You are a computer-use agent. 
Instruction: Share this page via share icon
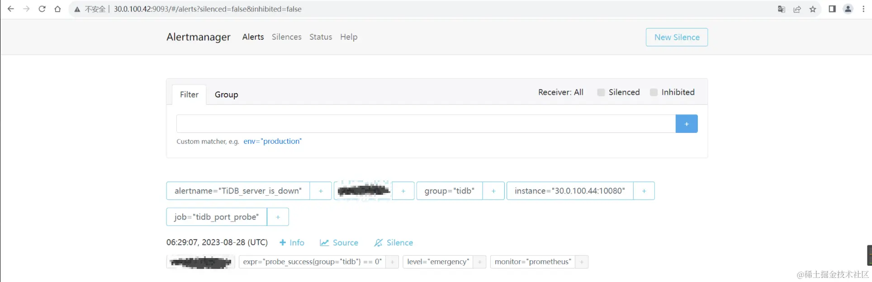(x=797, y=9)
